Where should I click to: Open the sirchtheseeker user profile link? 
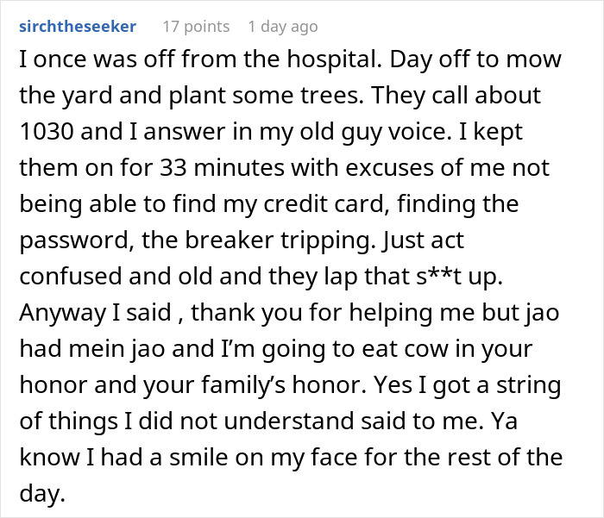(x=77, y=26)
